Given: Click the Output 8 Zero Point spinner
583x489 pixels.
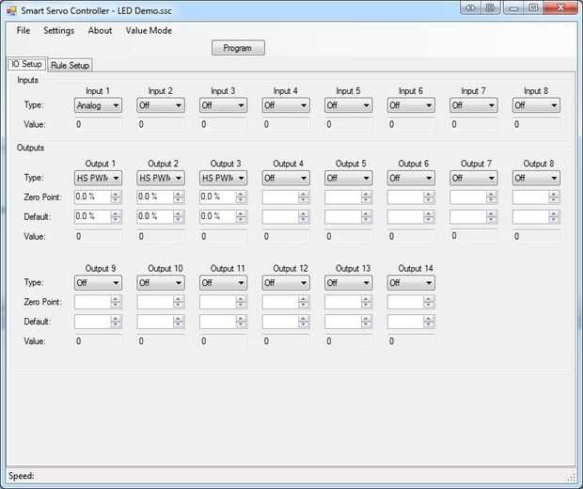Looking at the screenshot, I should 554,197.
